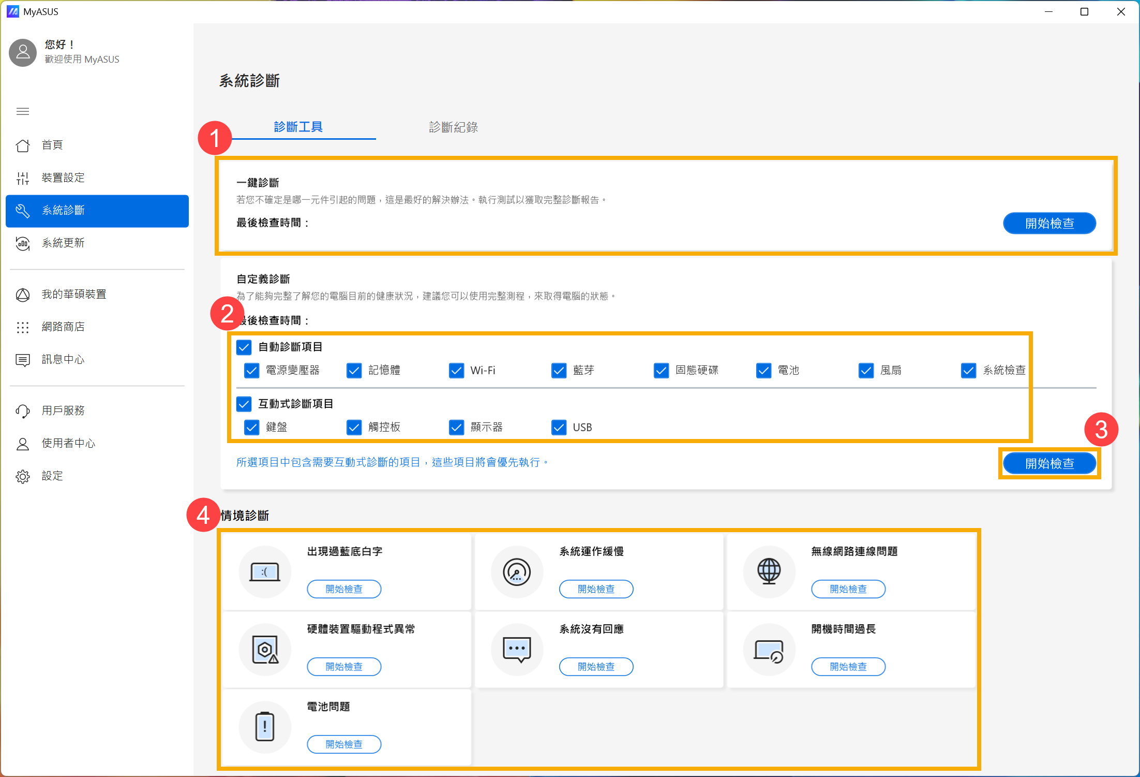Image resolution: width=1140 pixels, height=777 pixels.
Task: Uncheck the 自動診斷項目 checkbox
Action: pyautogui.click(x=244, y=347)
